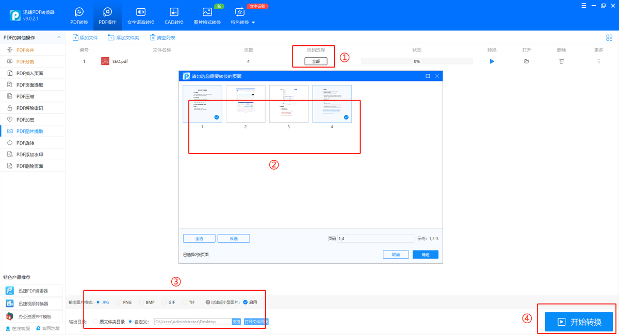This screenshot has height=335, width=619.
Task: Select PDF删除页面 in sidebar
Action: [32, 166]
